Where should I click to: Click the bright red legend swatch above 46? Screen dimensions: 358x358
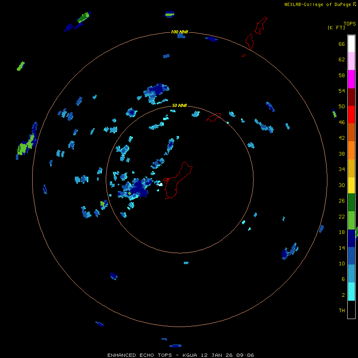click(351, 115)
